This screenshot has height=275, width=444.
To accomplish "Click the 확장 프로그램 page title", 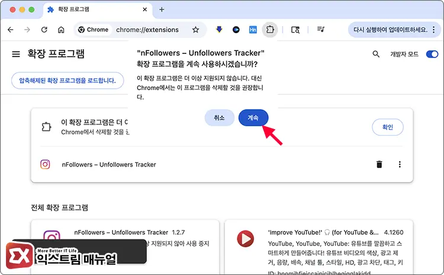I will pos(56,53).
